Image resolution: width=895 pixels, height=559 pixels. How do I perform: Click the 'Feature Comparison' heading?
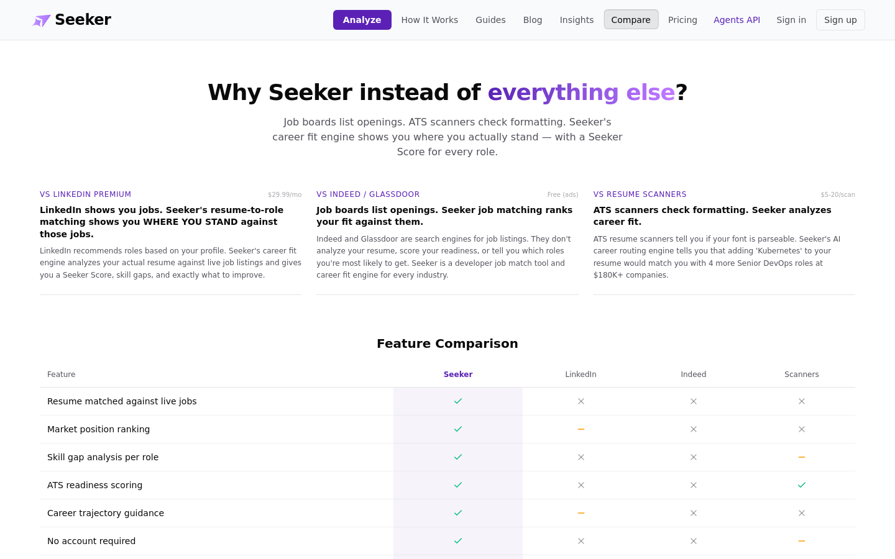coord(447,343)
